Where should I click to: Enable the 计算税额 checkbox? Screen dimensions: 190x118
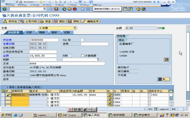[x=83, y=56]
